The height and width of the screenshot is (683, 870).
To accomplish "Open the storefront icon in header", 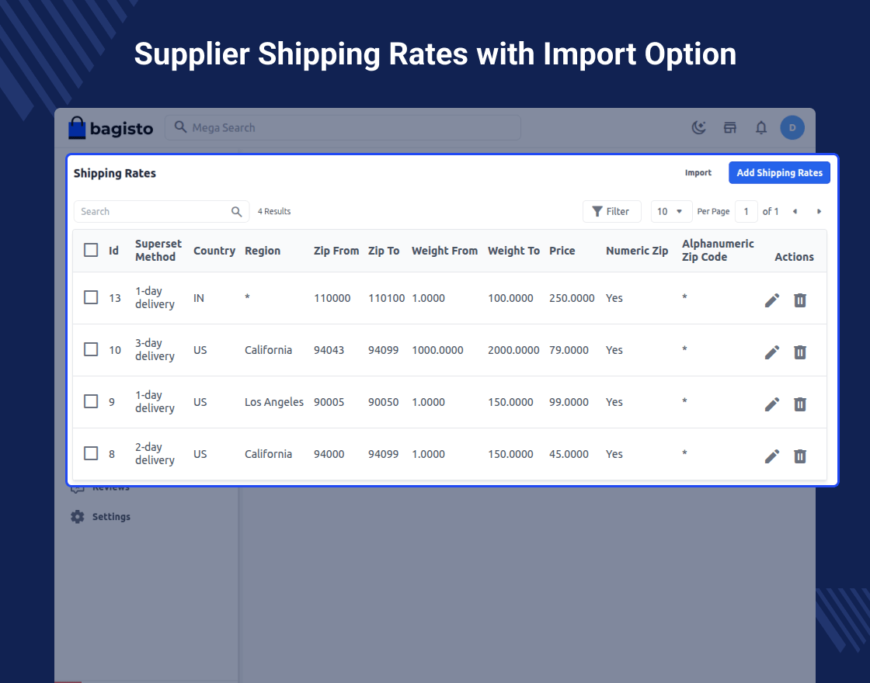I will [x=729, y=128].
